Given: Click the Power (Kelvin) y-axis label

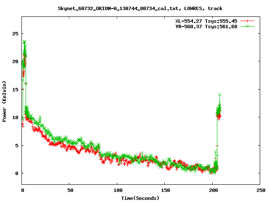Looking at the screenshot, I should coord(4,101).
